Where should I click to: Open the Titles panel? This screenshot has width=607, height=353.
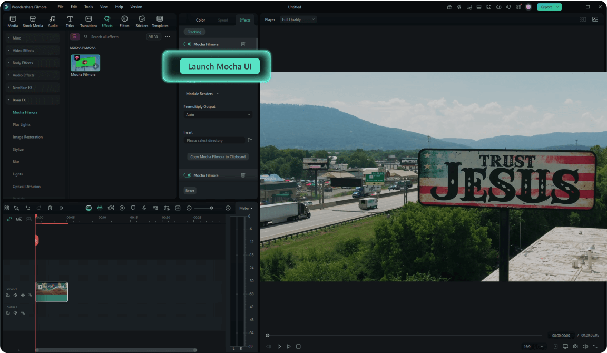pyautogui.click(x=70, y=21)
